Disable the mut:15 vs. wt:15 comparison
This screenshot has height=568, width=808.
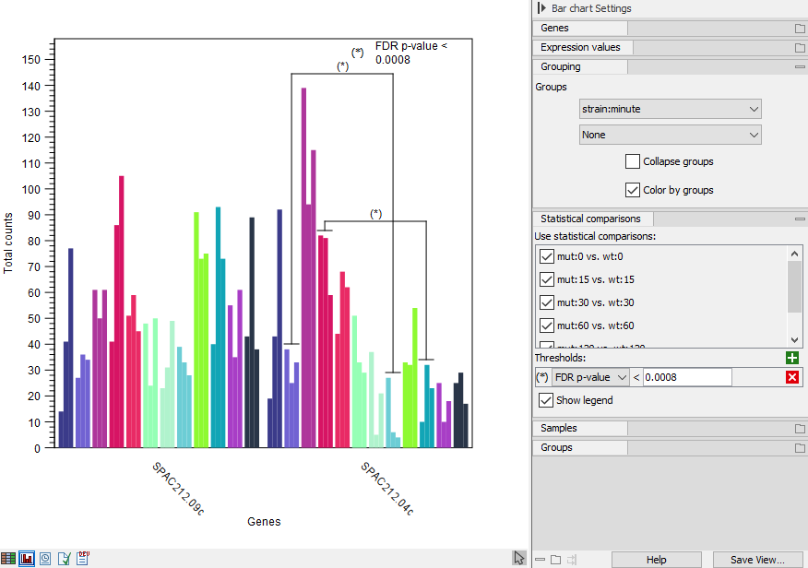(546, 278)
